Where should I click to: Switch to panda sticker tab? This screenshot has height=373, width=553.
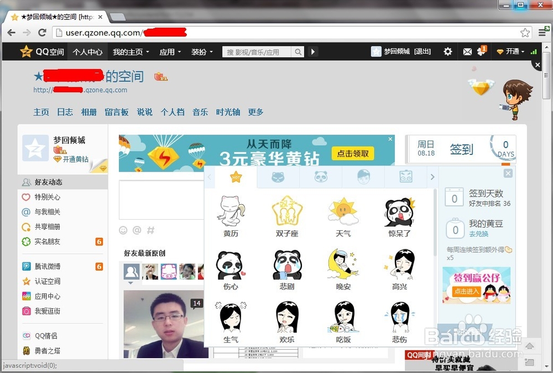tap(321, 177)
